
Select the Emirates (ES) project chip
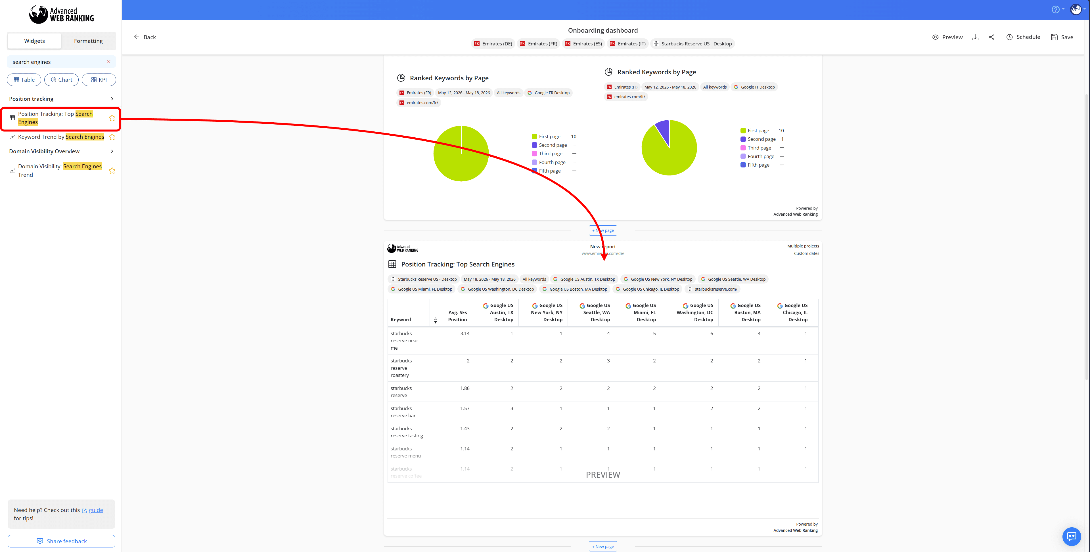pyautogui.click(x=583, y=44)
